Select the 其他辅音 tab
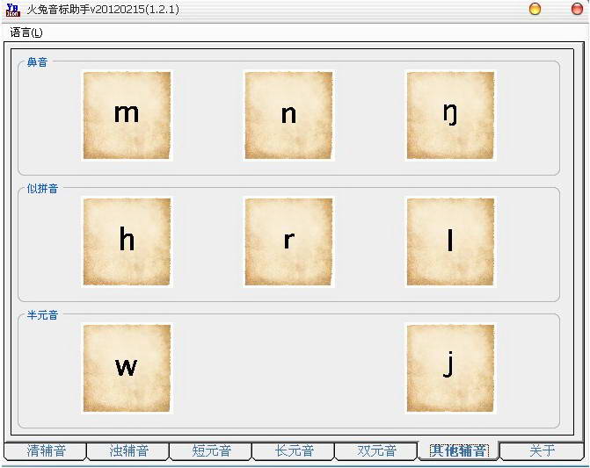 [458, 451]
